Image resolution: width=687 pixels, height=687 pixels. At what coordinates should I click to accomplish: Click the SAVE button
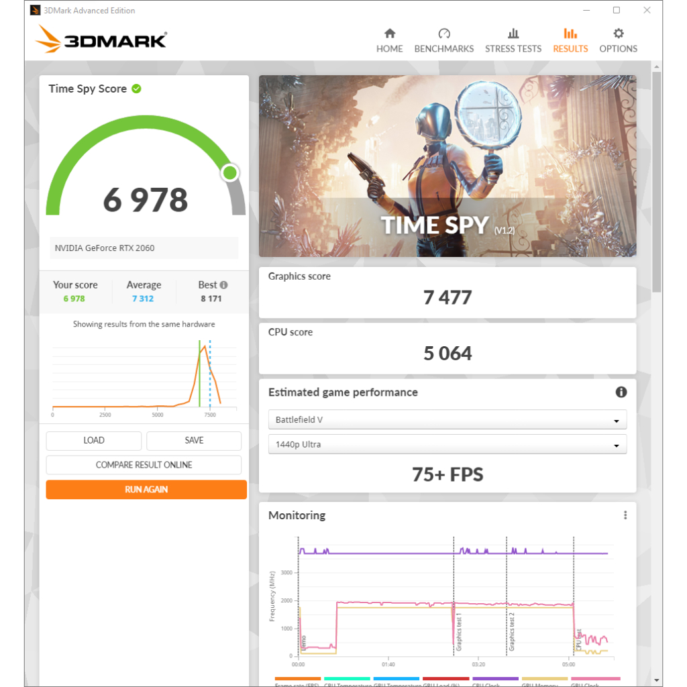tap(194, 440)
